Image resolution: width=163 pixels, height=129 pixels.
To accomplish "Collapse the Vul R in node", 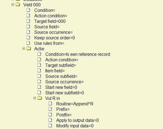I will click(x=35, y=98).
